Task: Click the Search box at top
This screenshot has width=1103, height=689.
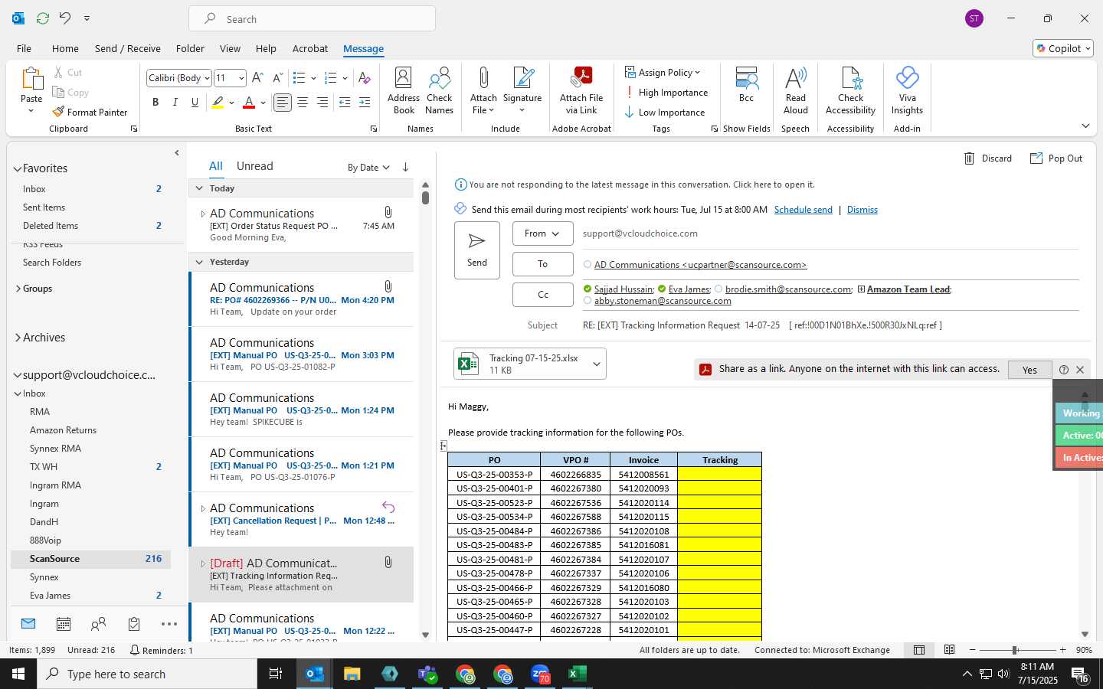Action: pyautogui.click(x=313, y=19)
